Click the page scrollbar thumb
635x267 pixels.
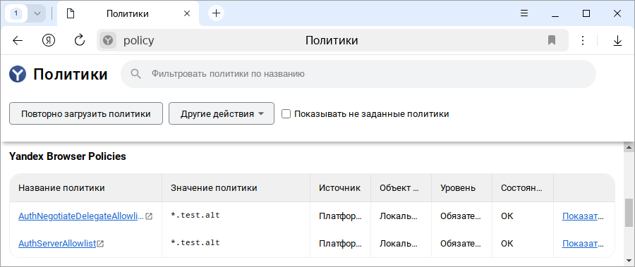pyautogui.click(x=629, y=212)
